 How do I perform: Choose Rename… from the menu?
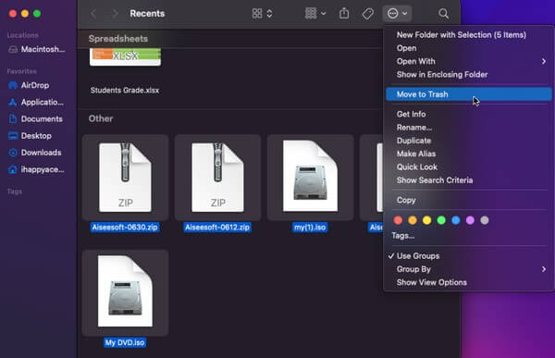pos(414,128)
